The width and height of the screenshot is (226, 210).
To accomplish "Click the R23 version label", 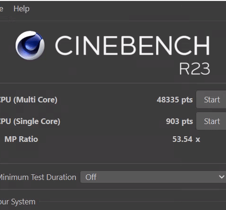I will 194,69.
